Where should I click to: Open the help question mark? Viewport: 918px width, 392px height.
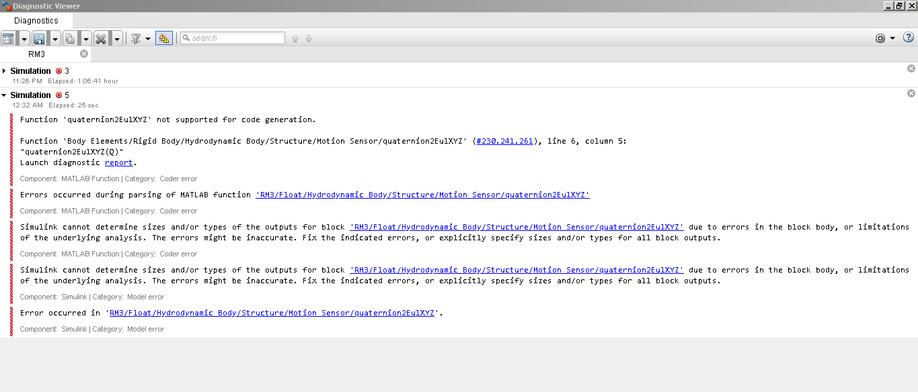click(908, 38)
